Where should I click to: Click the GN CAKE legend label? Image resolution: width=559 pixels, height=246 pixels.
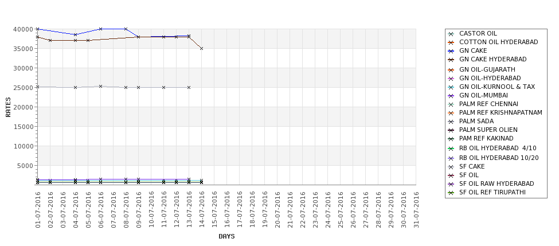473,50
